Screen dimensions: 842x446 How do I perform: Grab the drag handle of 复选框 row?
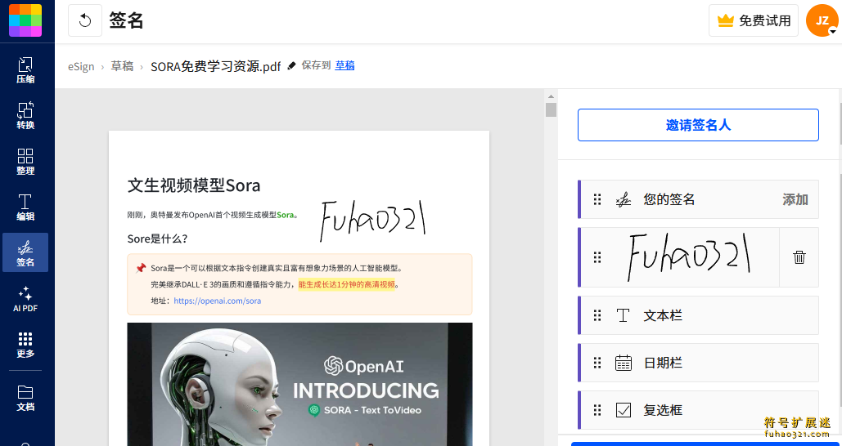tap(597, 410)
